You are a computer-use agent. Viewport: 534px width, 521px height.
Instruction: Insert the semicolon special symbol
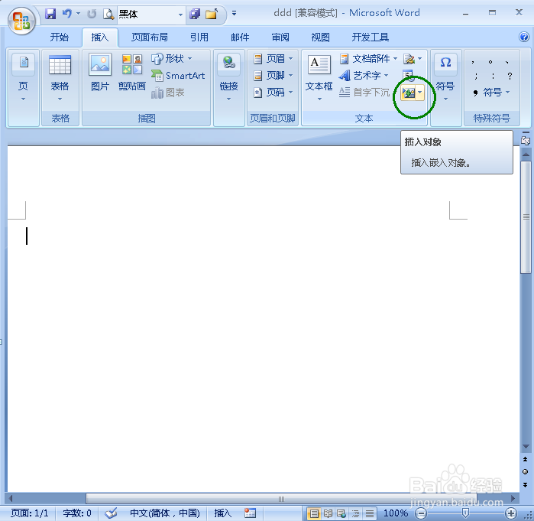476,76
